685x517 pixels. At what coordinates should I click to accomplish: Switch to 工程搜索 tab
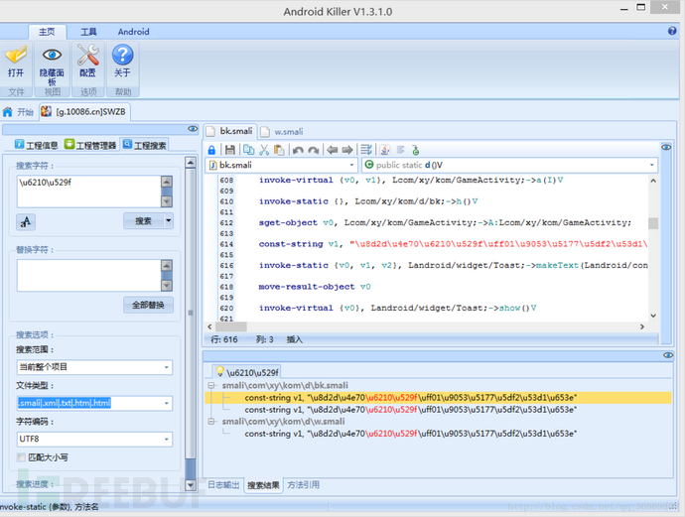(145, 145)
